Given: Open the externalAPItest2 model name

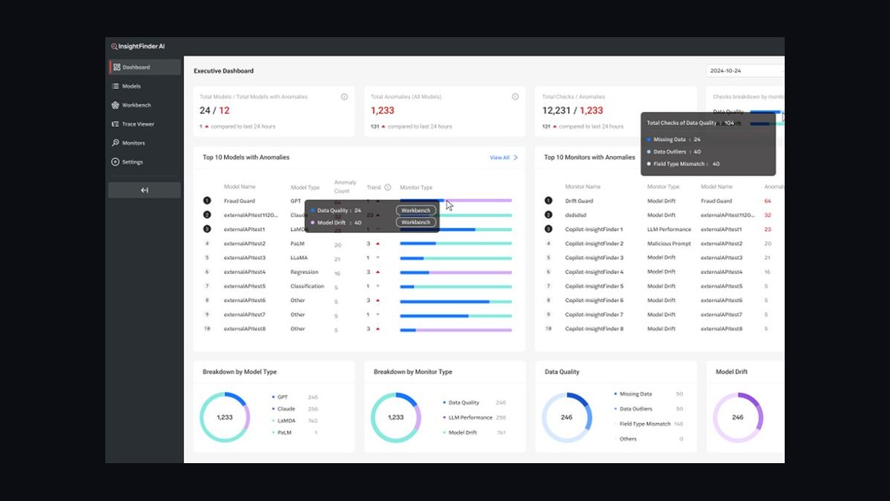Looking at the screenshot, I should tap(245, 243).
